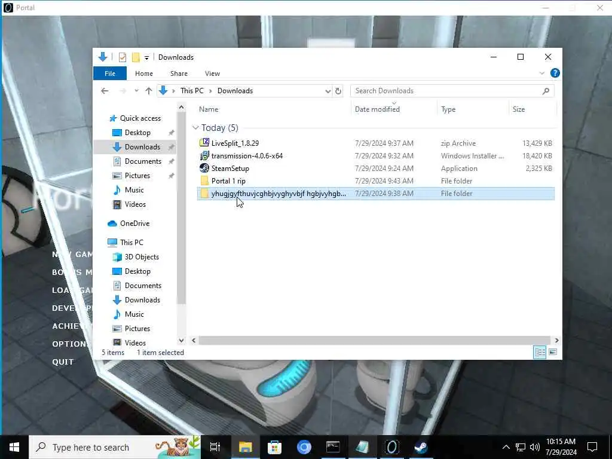Select the SteamSetup application icon
This screenshot has height=459, width=612.
204,168
